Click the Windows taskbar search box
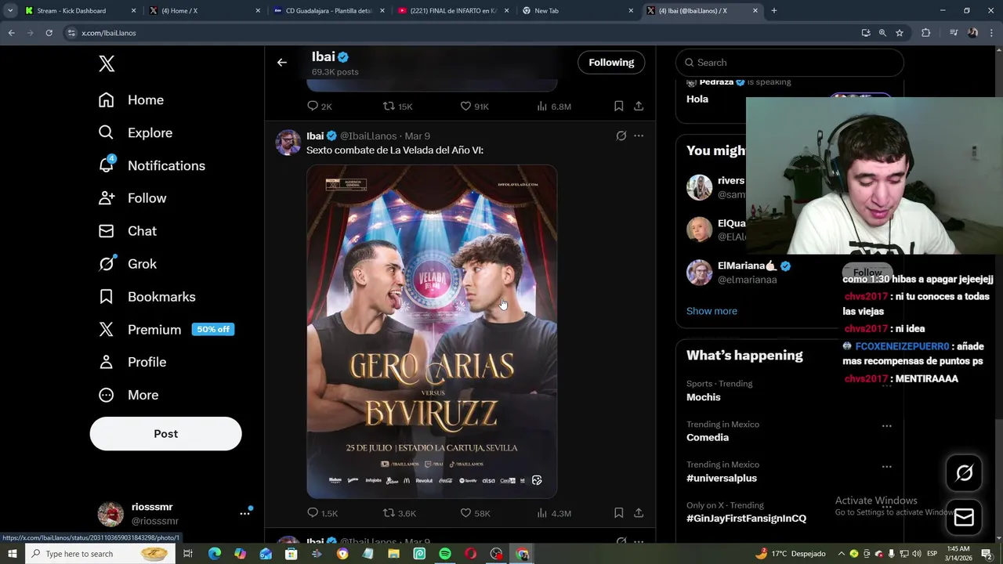This screenshot has height=564, width=1003. coord(100,554)
